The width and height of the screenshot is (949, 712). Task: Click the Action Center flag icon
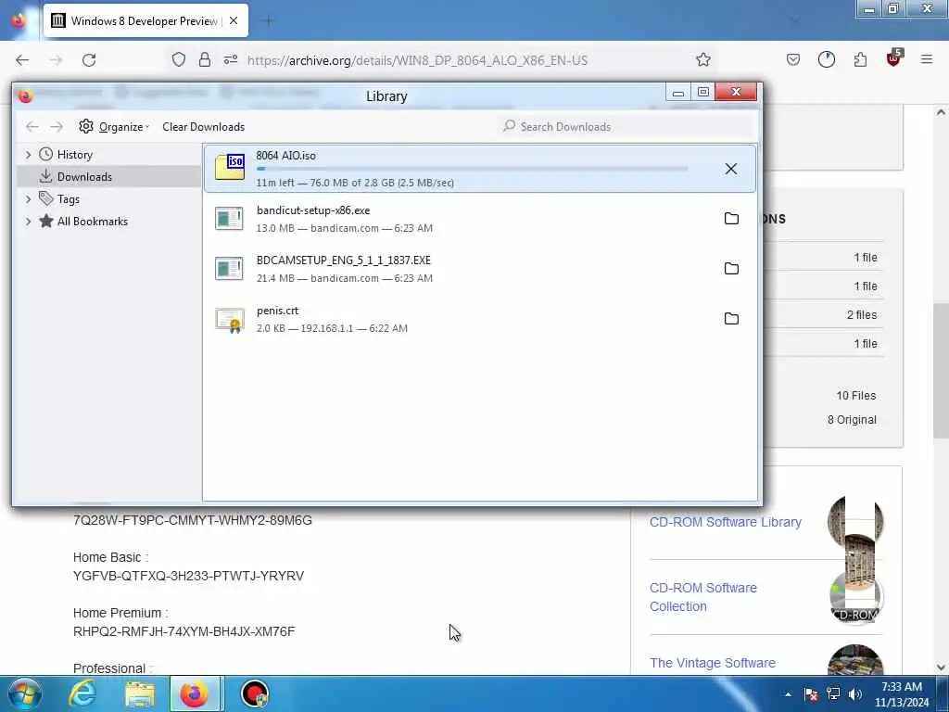[810, 694]
